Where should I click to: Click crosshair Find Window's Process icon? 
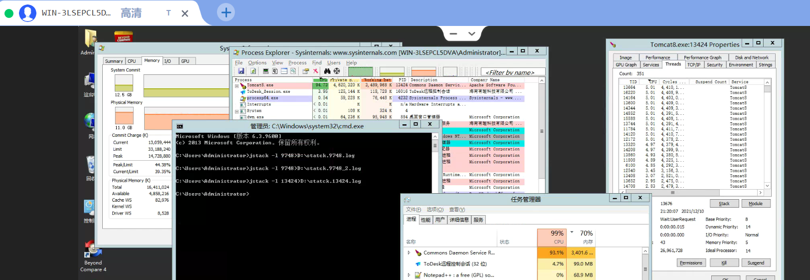(337, 71)
